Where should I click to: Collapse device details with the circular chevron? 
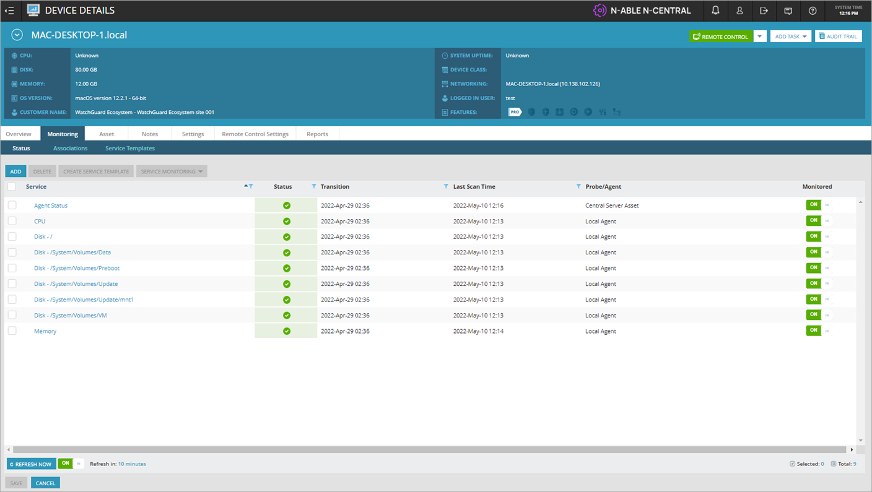pyautogui.click(x=17, y=35)
